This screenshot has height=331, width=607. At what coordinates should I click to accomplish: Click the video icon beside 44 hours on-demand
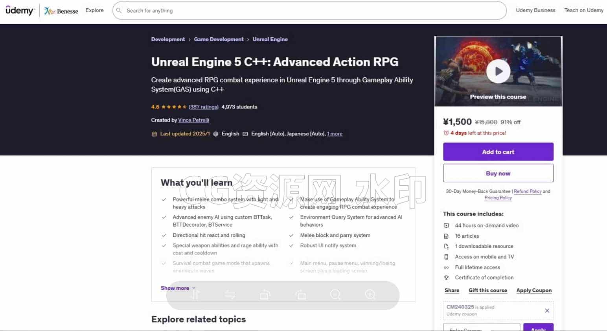click(x=446, y=225)
